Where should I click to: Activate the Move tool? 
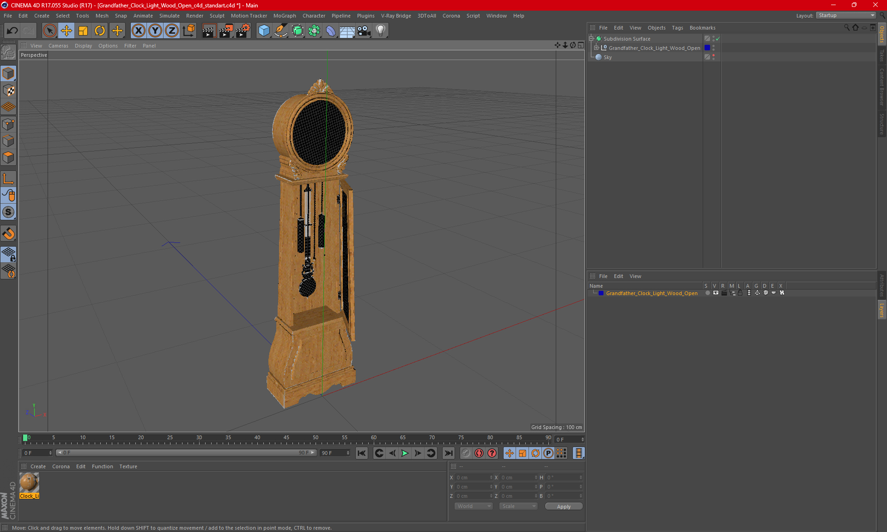[x=67, y=30]
